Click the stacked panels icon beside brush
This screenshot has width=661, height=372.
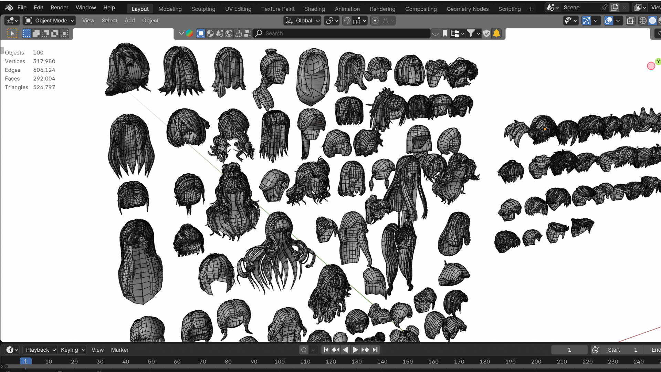pyautogui.click(x=248, y=33)
